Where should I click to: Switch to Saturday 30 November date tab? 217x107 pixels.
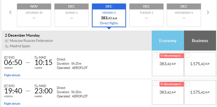(x=34, y=15)
